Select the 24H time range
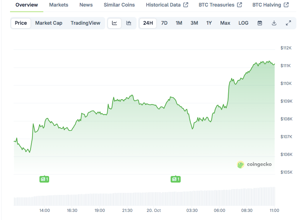 point(148,23)
